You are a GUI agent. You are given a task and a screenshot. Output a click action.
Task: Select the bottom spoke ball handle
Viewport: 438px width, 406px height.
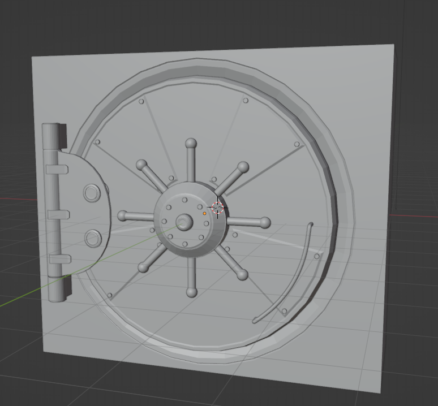coord(192,292)
